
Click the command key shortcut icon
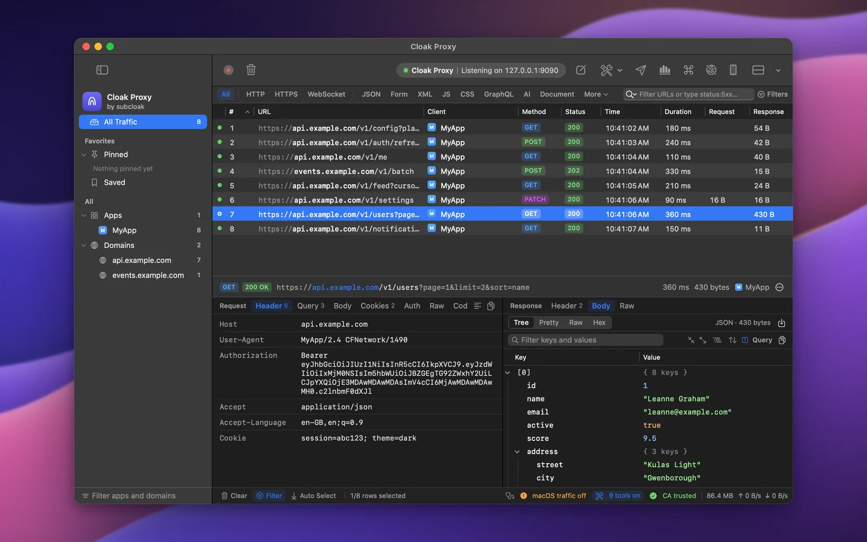(688, 70)
